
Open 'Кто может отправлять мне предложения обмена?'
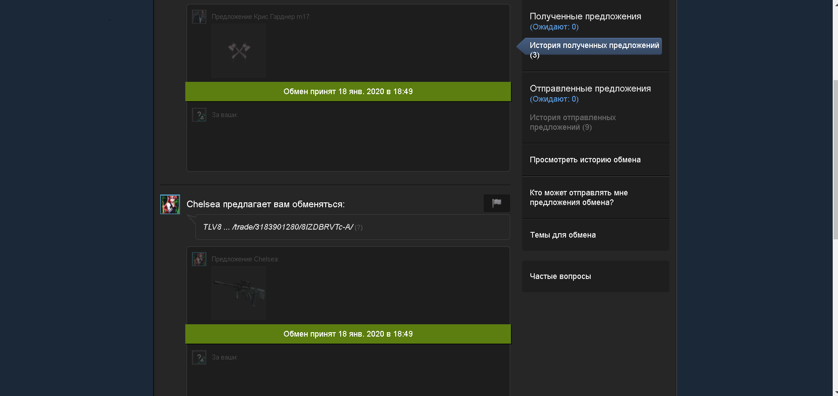[x=579, y=198]
